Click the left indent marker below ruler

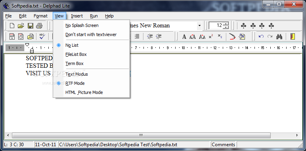point(32,51)
